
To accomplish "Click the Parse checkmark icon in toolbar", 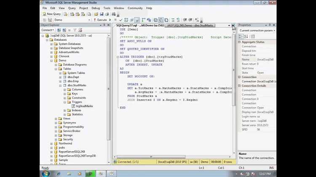I will [x=121, y=20].
